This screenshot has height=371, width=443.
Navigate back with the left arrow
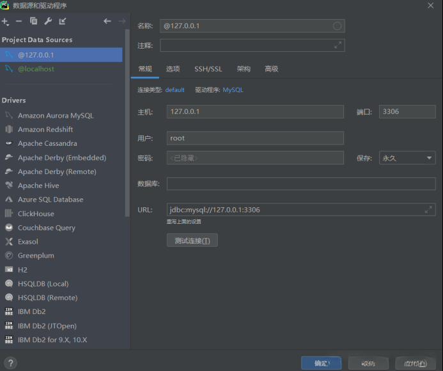[x=107, y=21]
